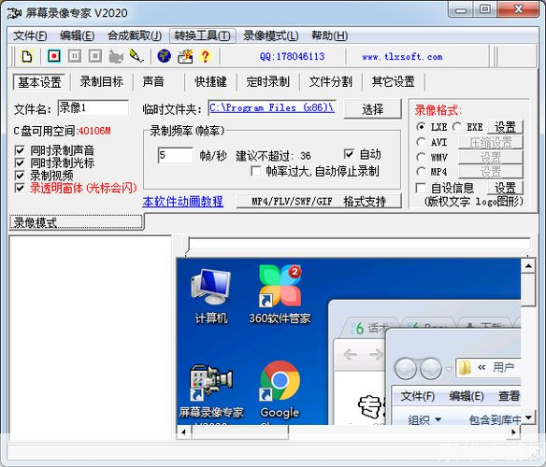
Task: Enable 帧率过大,自动停止录制 checkbox
Action: coord(256,171)
